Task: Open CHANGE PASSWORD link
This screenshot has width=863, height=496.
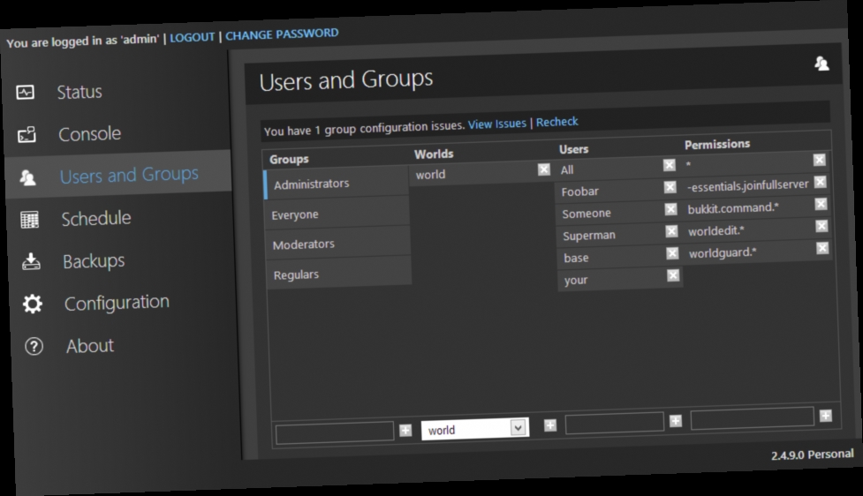Action: pos(282,34)
